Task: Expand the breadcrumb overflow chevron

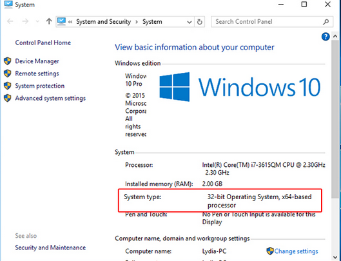Action: tap(70, 22)
